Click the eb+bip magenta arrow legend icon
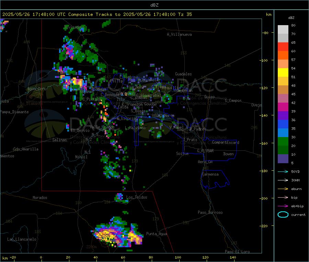Image resolution: width=309 pixels, height=262 pixels. [283, 206]
